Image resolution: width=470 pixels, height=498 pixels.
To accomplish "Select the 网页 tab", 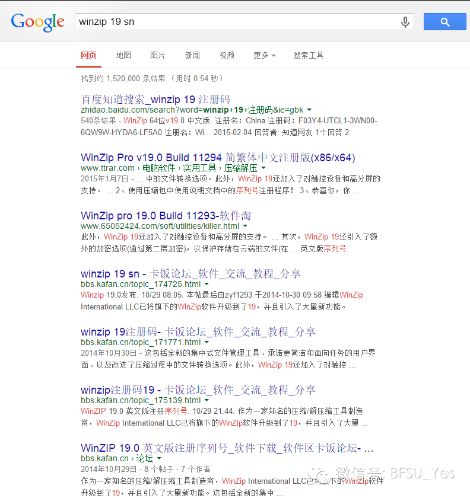I will 88,55.
